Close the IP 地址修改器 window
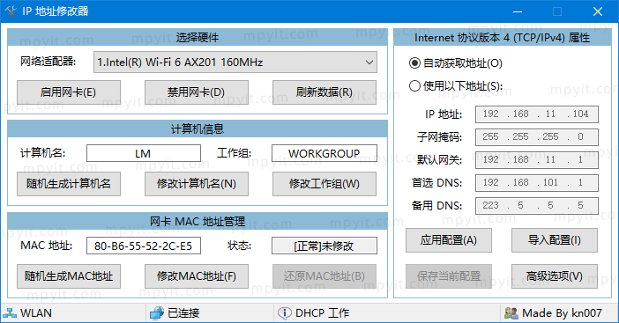This screenshot has height=323, width=619. click(598, 11)
